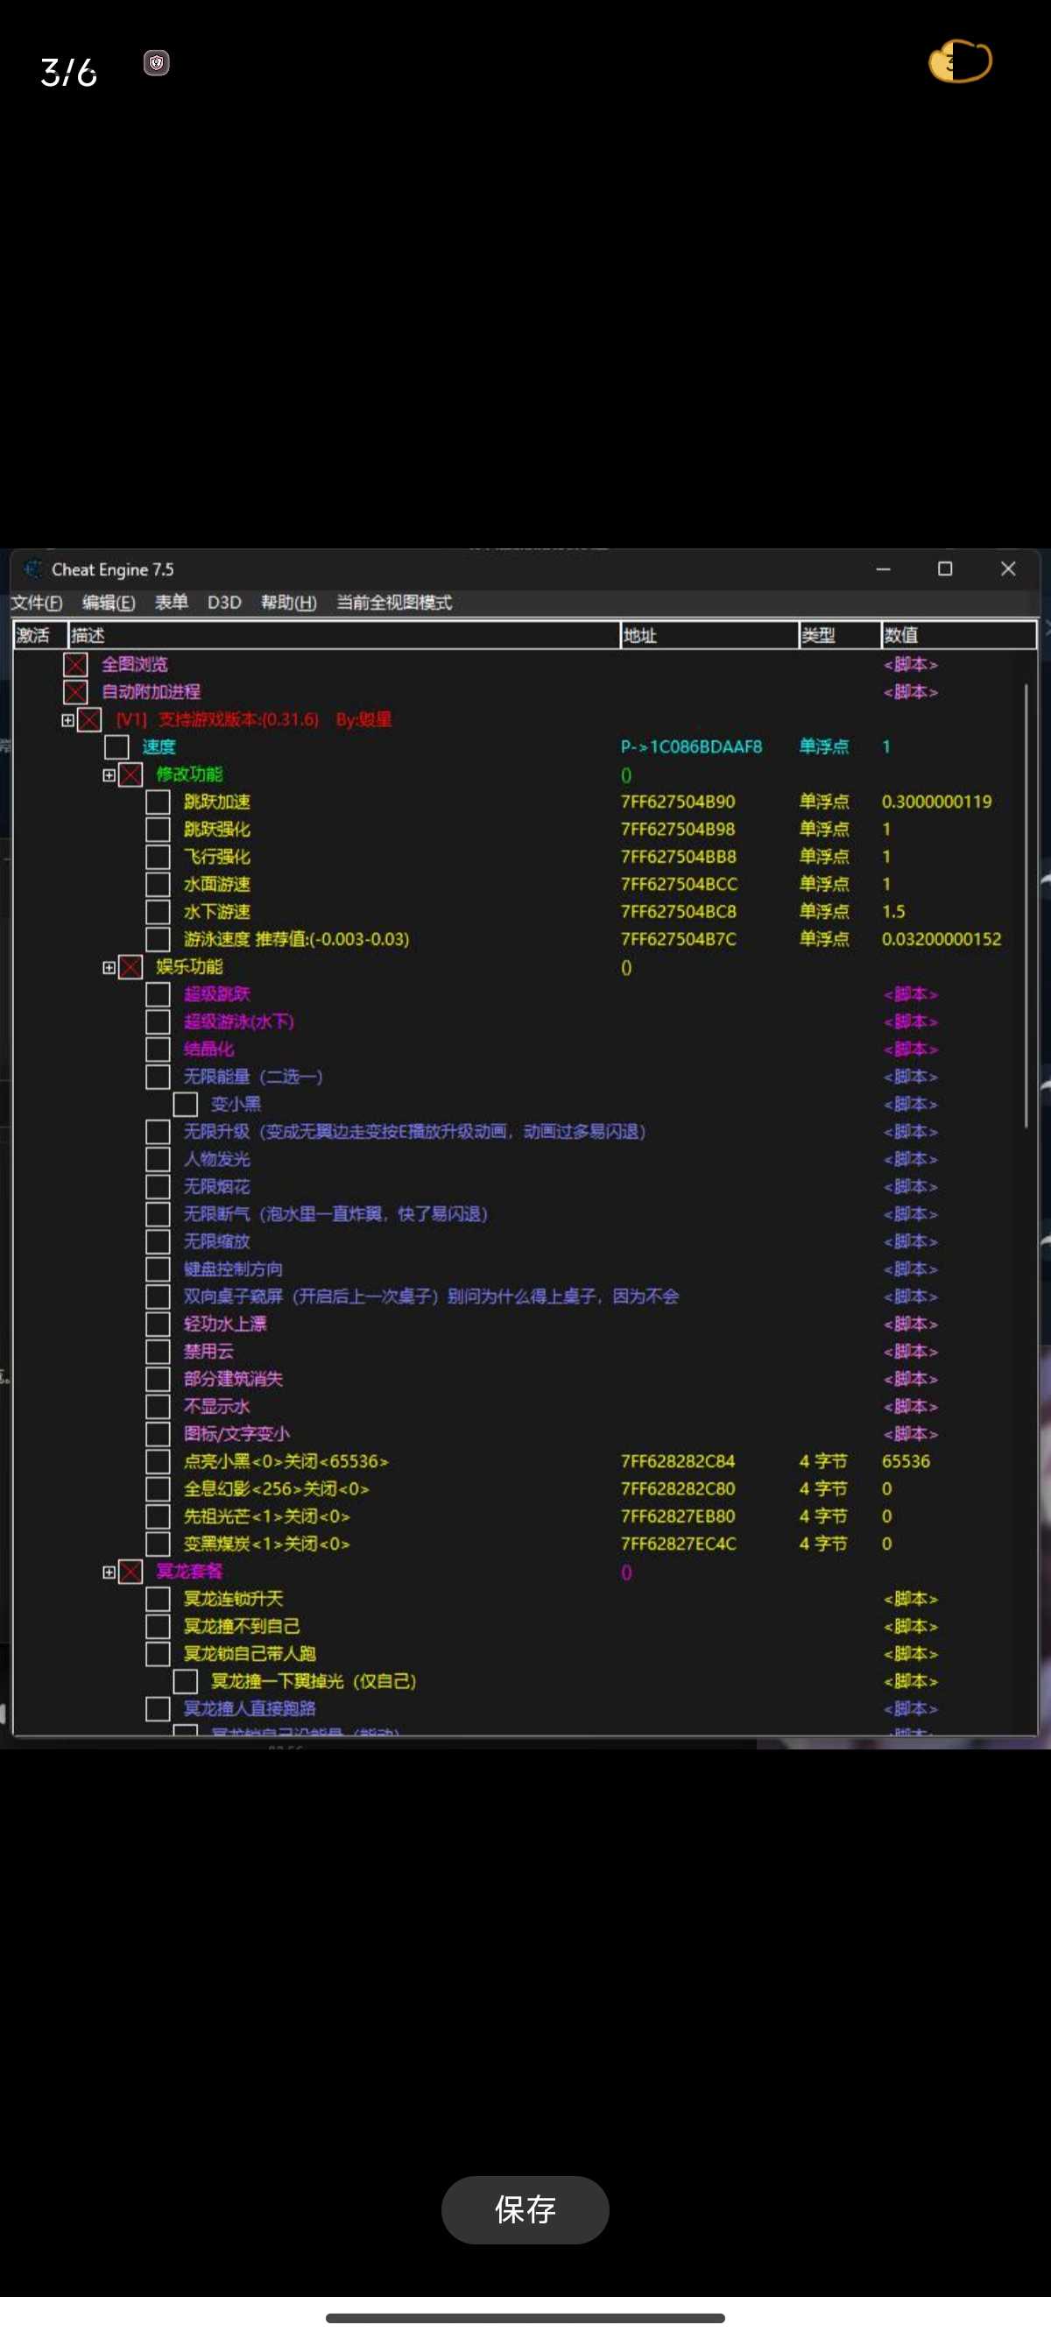The width and height of the screenshot is (1051, 2339).
Task: Tap the shield badge icon beside the 3/6 counter
Action: [157, 63]
